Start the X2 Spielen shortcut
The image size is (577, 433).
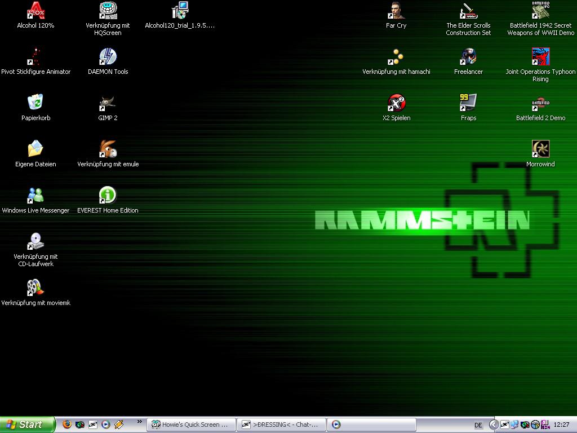click(x=396, y=108)
